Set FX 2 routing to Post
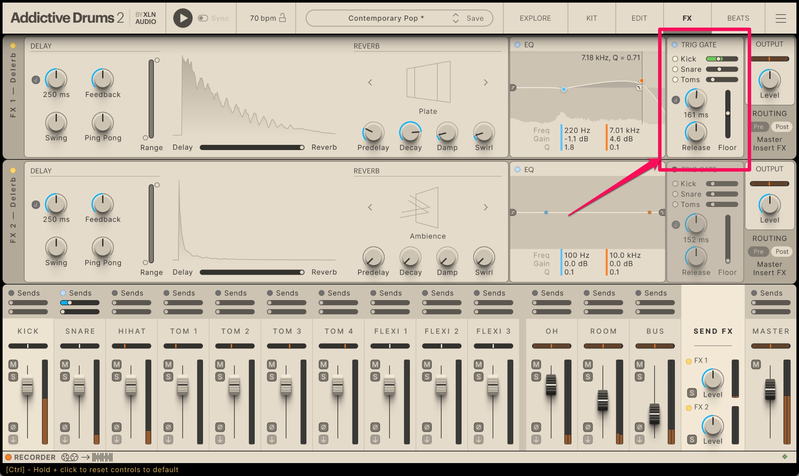This screenshot has width=799, height=476. [x=782, y=251]
